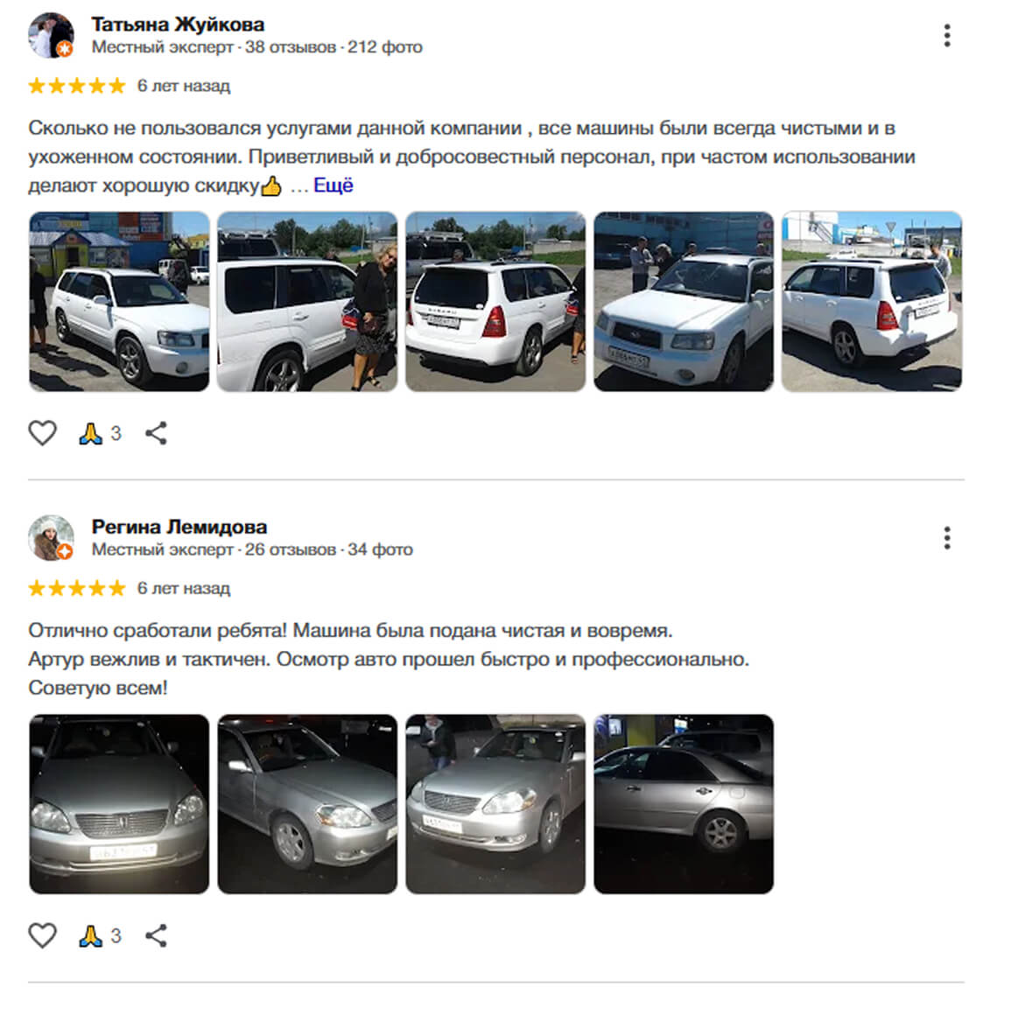
Task: View first white Subaru photo thumbnail
Action: [119, 302]
